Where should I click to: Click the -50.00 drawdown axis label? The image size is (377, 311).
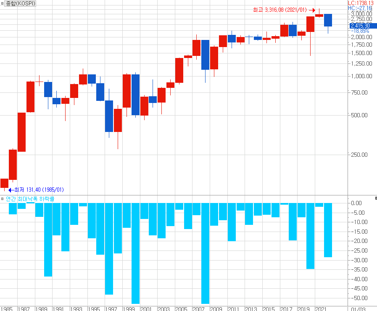click(361, 298)
